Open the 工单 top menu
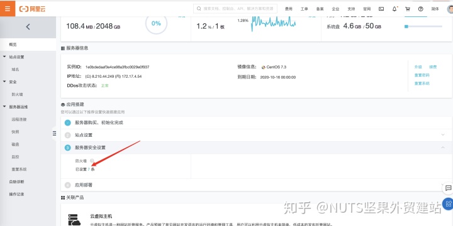 (x=305, y=9)
